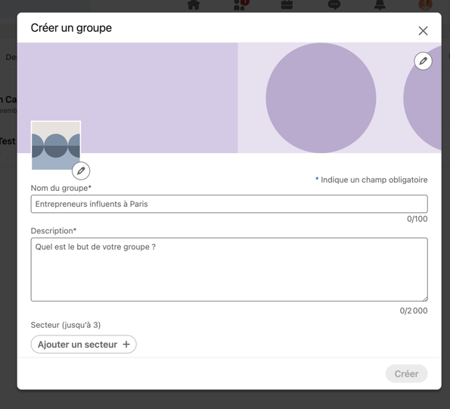Open network icon with red badge

click(241, 5)
